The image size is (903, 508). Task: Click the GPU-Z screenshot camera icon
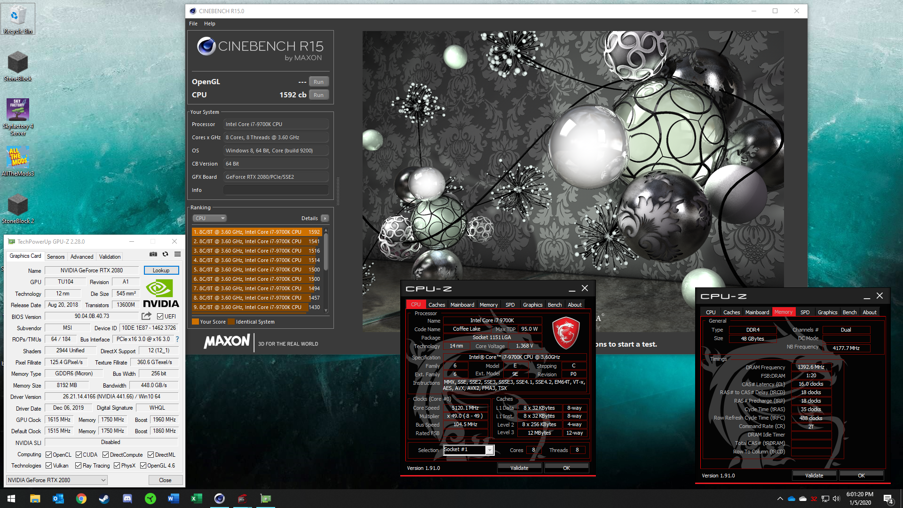(153, 254)
